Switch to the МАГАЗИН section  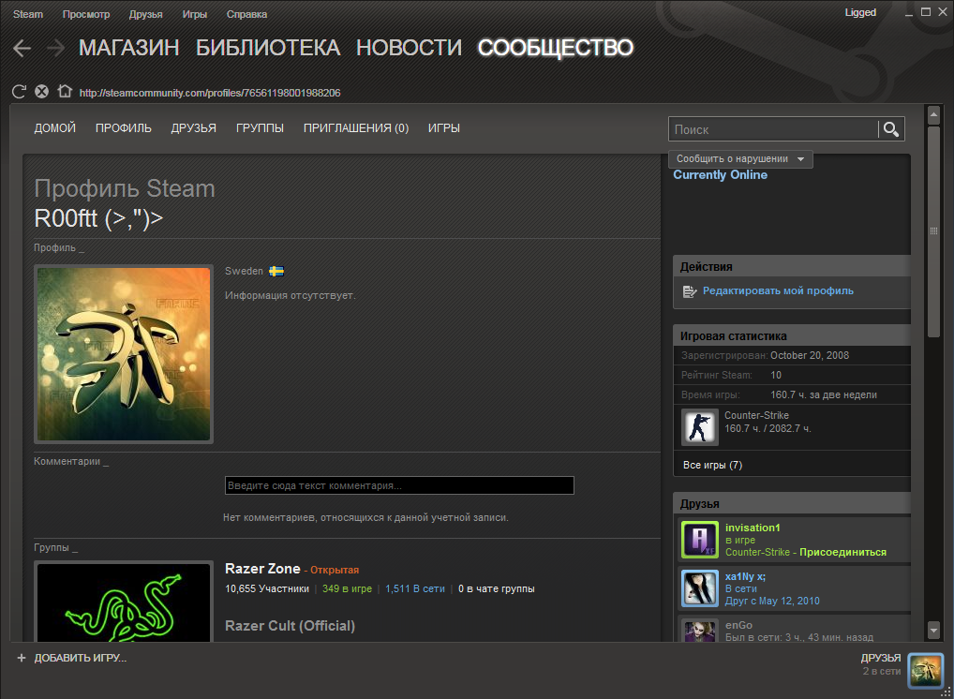[129, 48]
